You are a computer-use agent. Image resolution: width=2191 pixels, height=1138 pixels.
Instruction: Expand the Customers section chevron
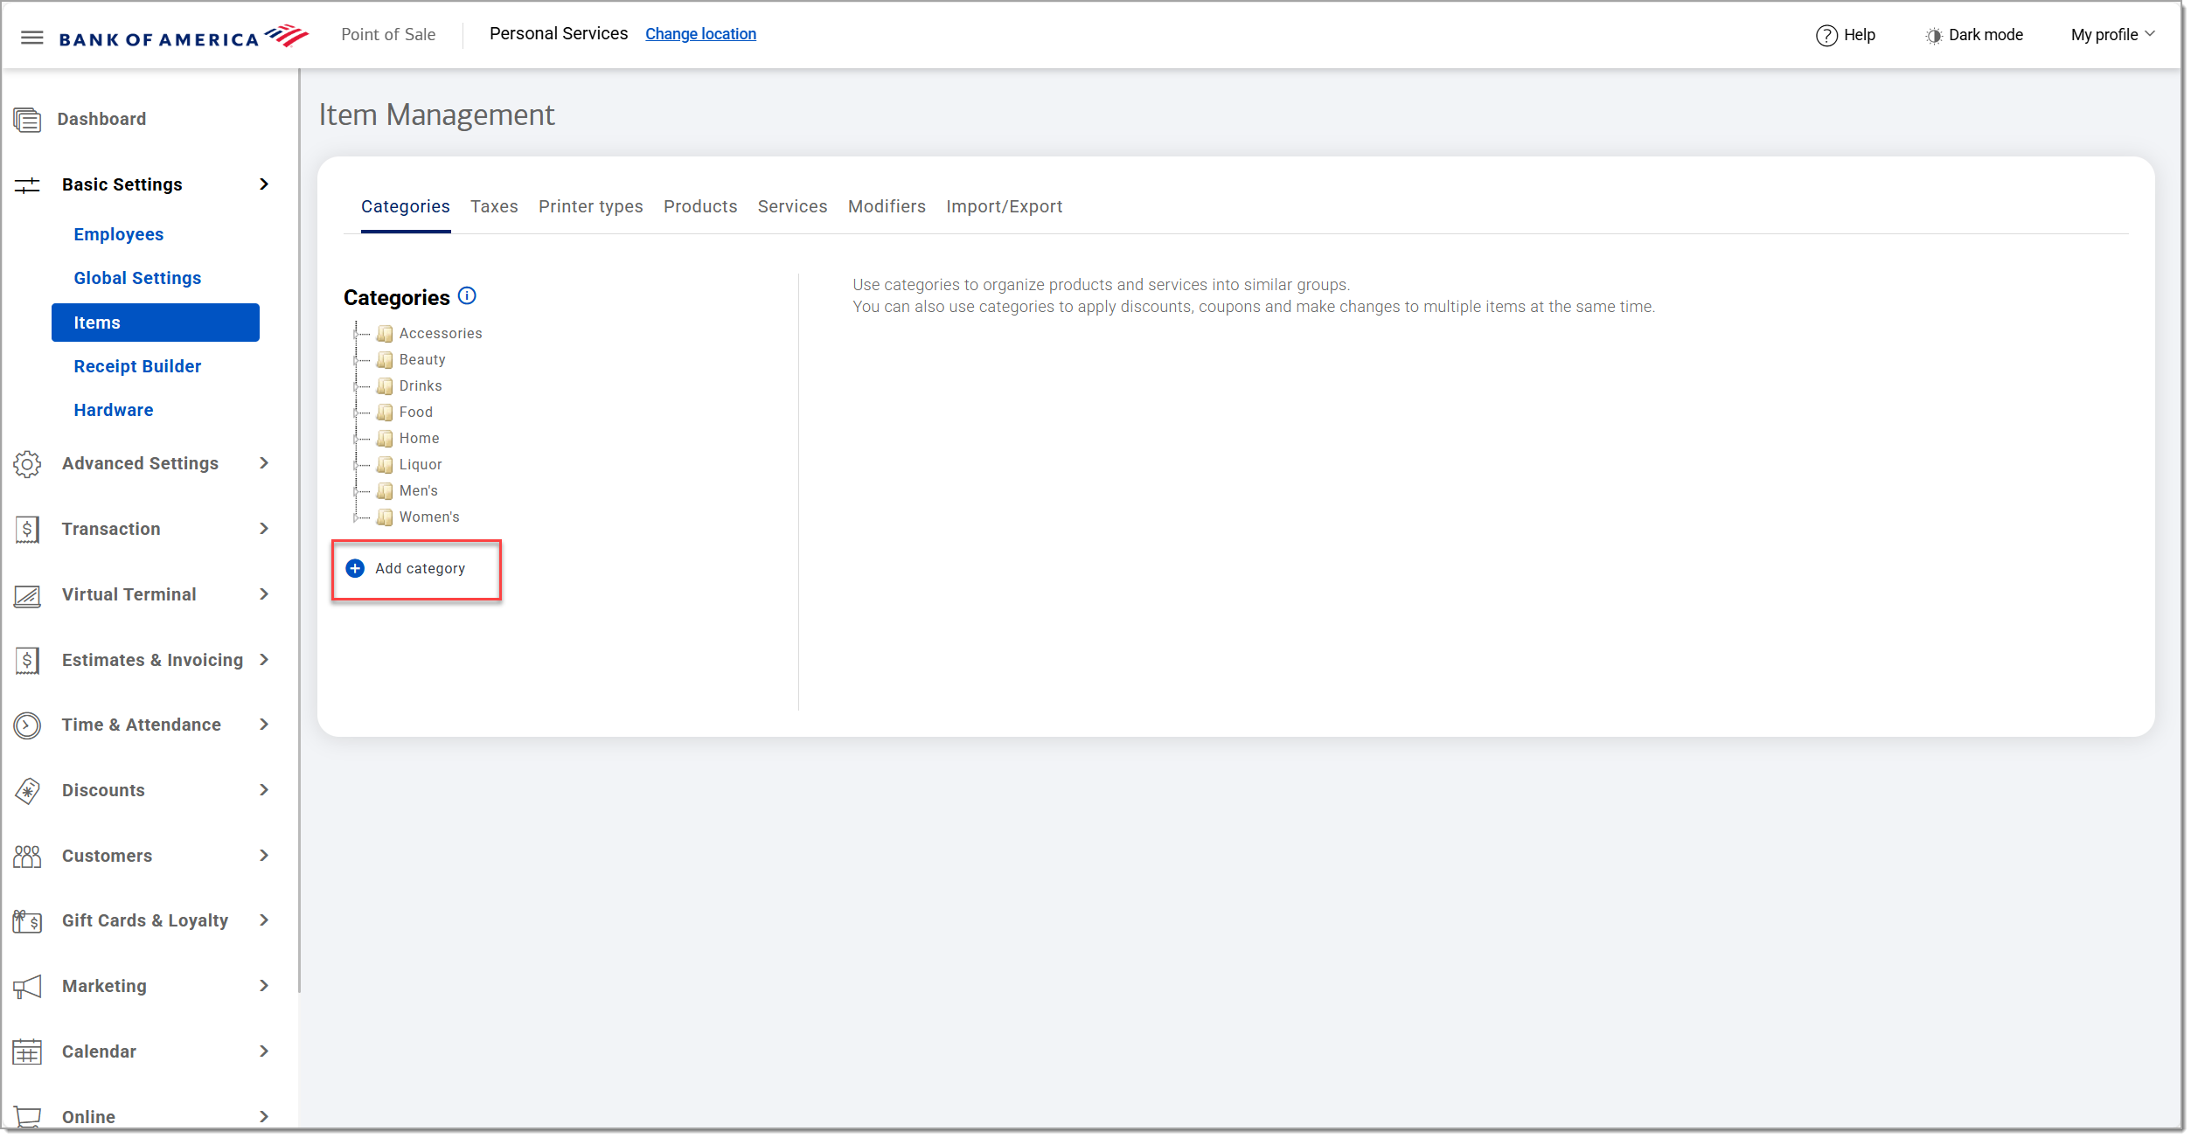pos(264,856)
